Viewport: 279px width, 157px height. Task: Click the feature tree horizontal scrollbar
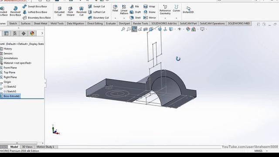click(x=18, y=143)
